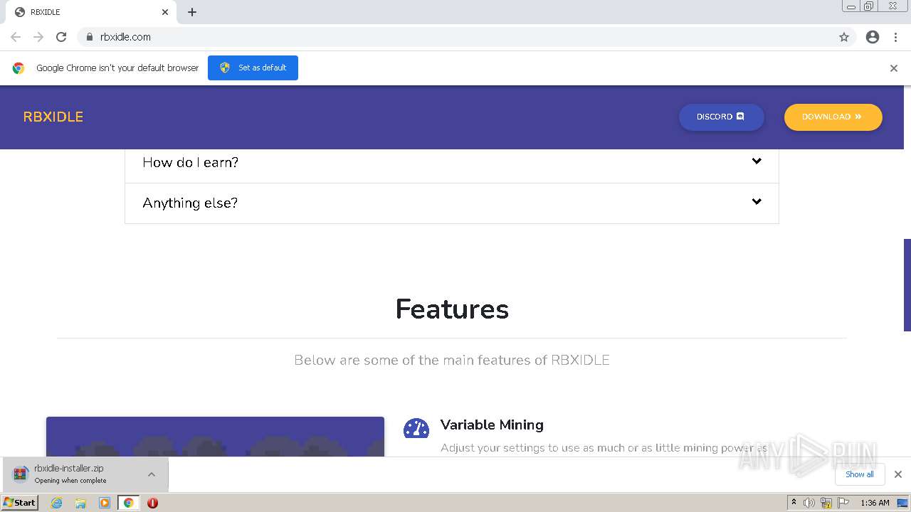Click the network tray icon
This screenshot has height=512, width=911.
tap(826, 503)
